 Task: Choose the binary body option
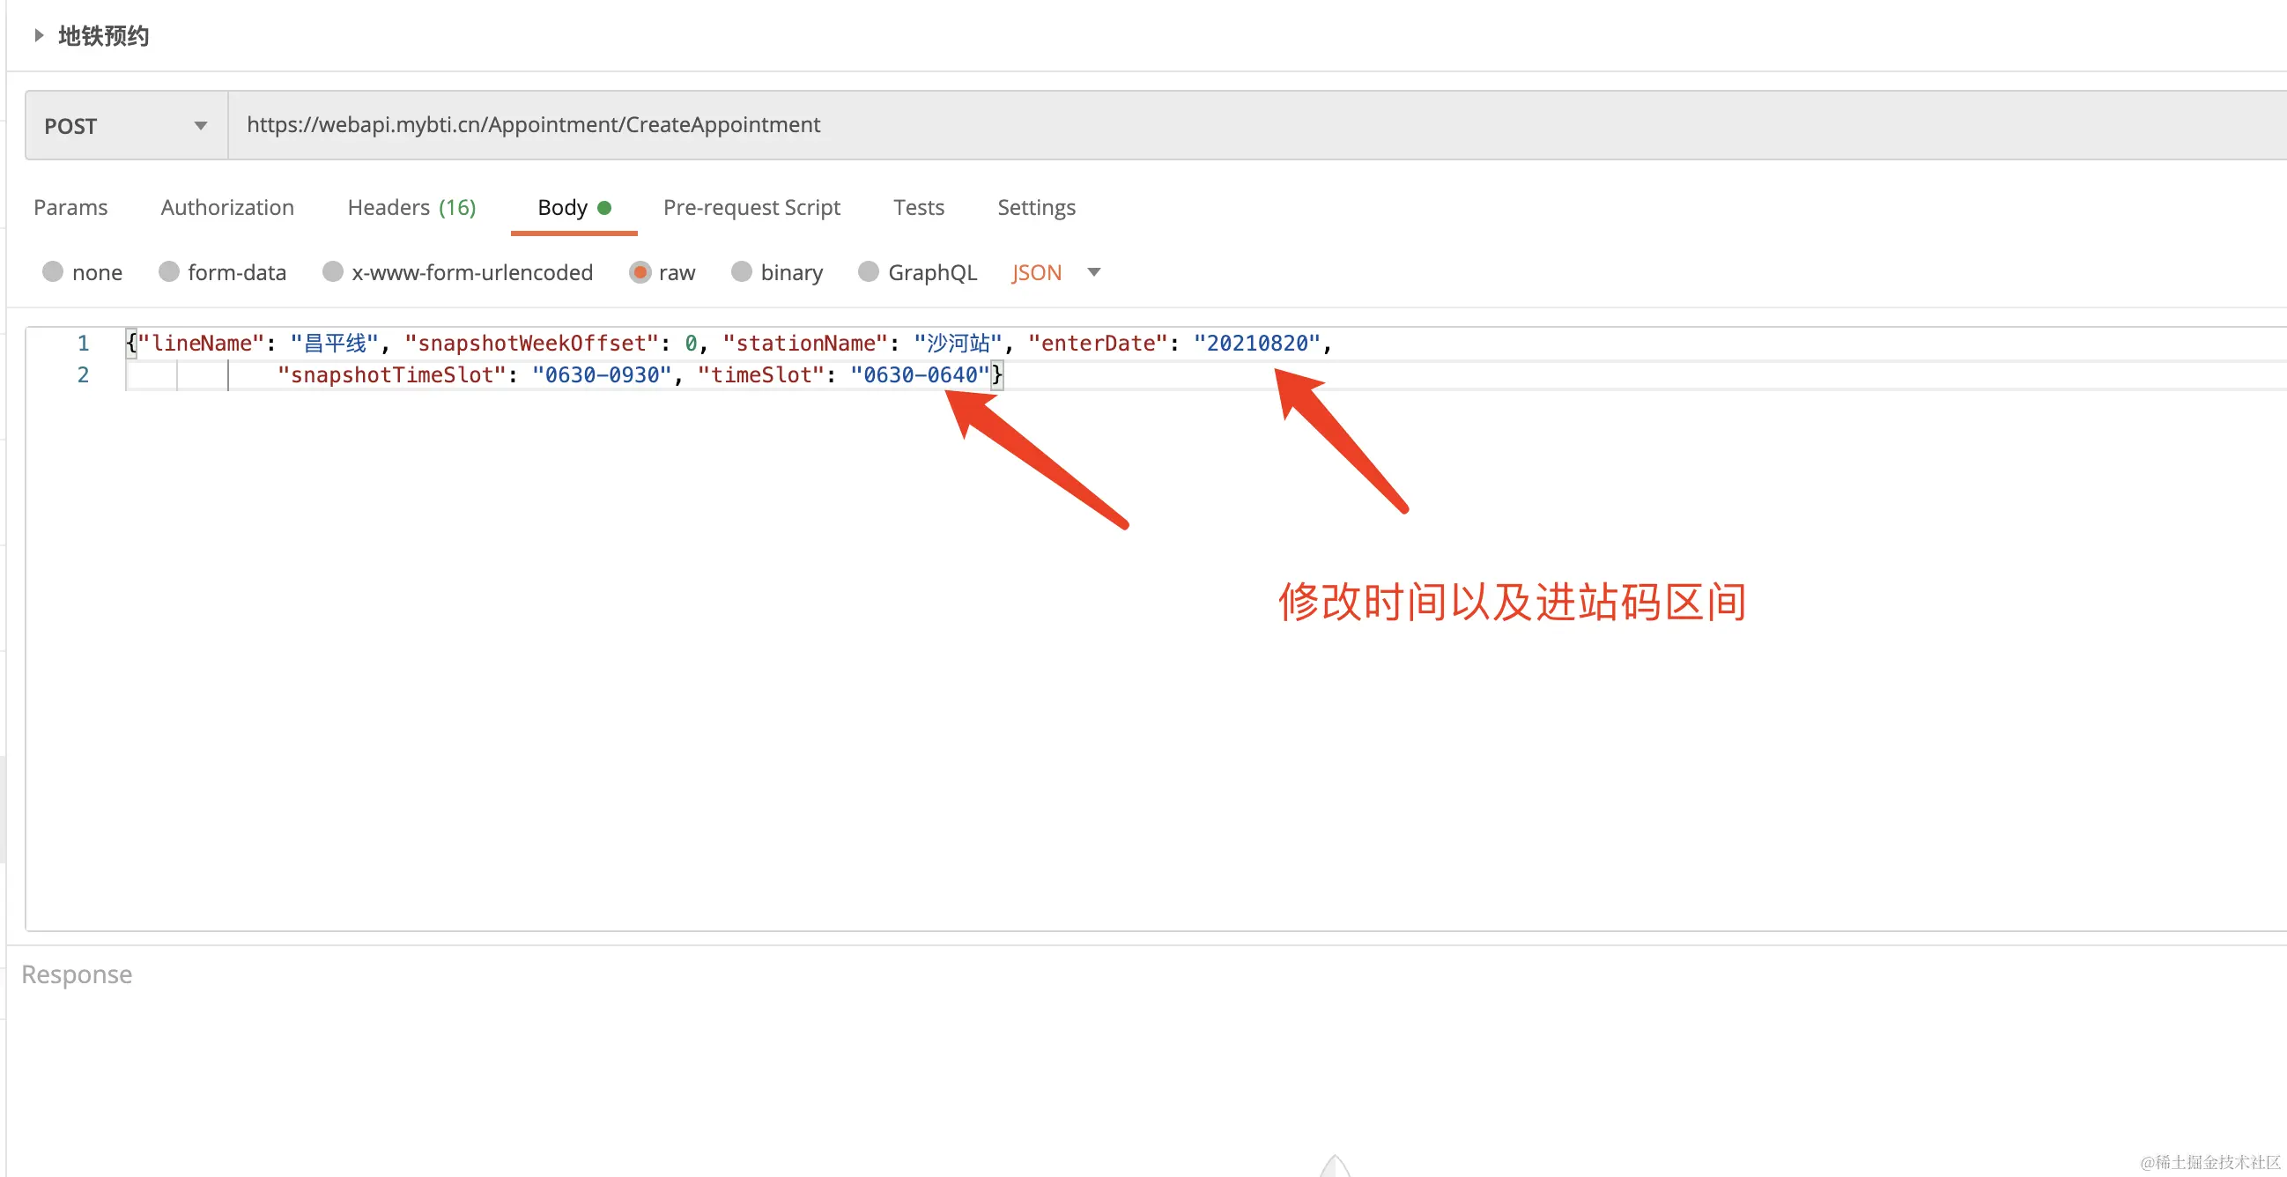click(x=741, y=271)
